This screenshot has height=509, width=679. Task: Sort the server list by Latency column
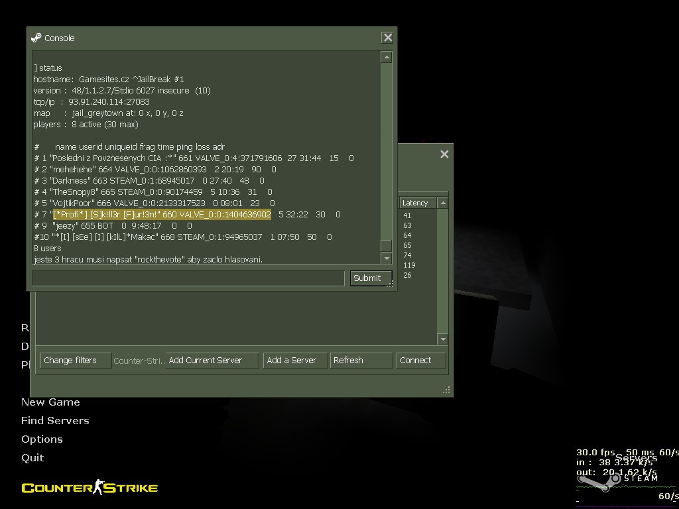pyautogui.click(x=416, y=203)
